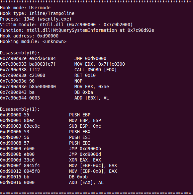Screen dimensions: 193x195
Task: Click the SUB ESP, 0xc instruction
Action: click(x=85, y=126)
